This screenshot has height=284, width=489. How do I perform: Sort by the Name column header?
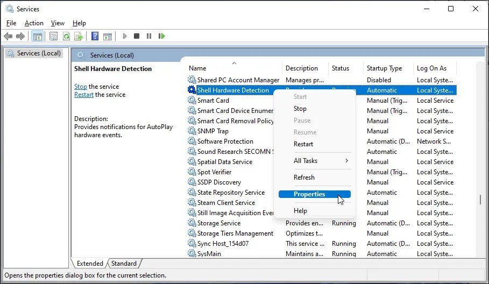(235, 68)
